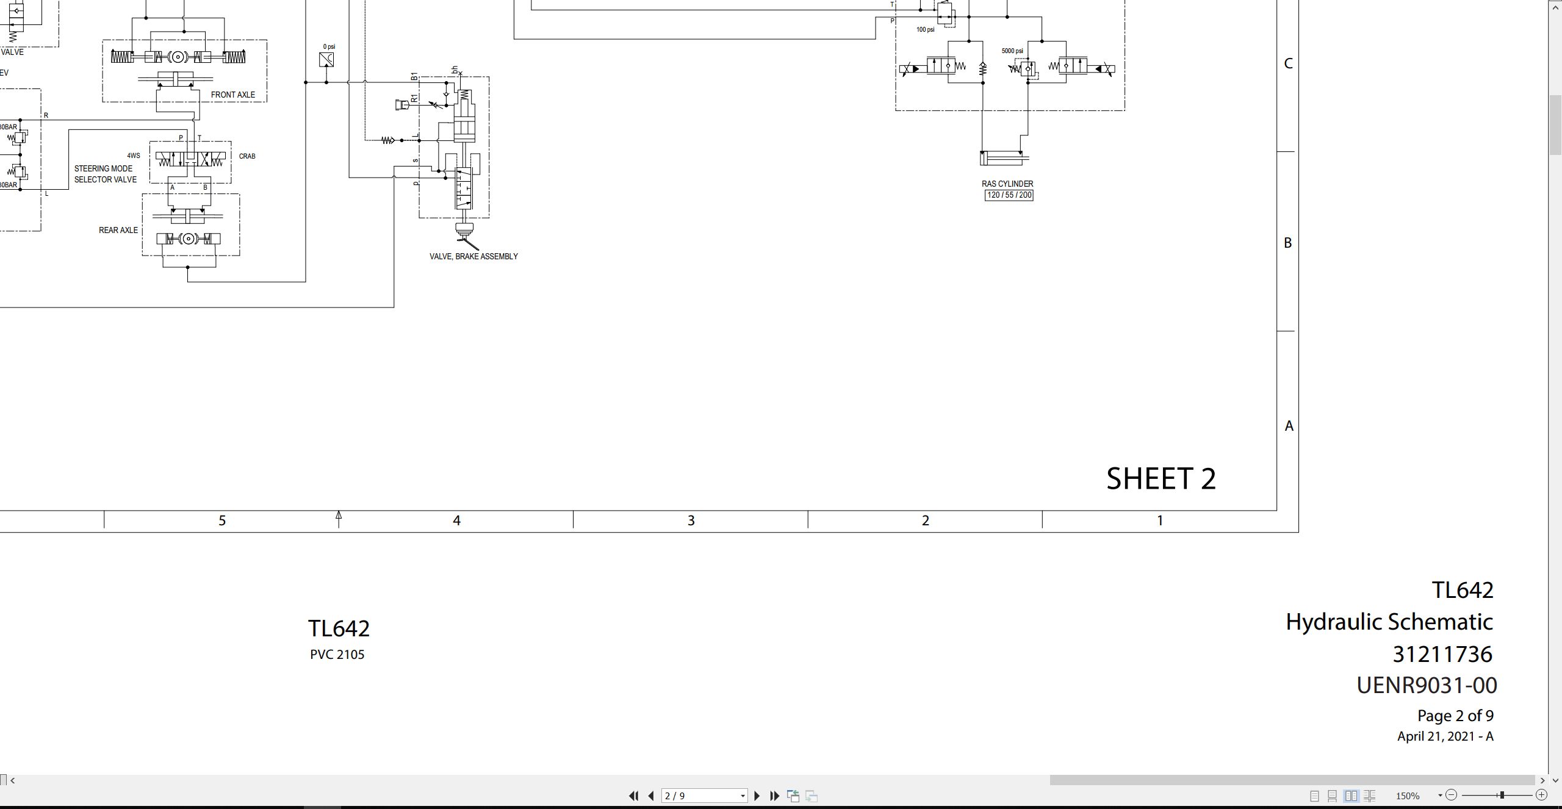This screenshot has width=1562, height=809.
Task: Click the UENR9031-00 document number
Action: tap(1427, 685)
